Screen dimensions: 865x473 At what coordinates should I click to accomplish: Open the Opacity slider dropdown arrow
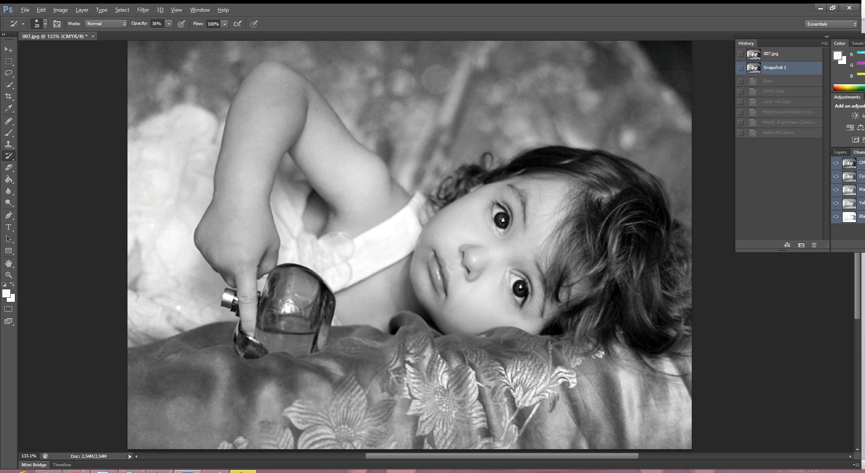(x=169, y=24)
